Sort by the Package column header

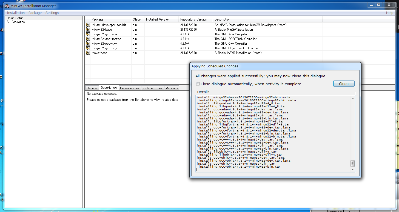111,19
